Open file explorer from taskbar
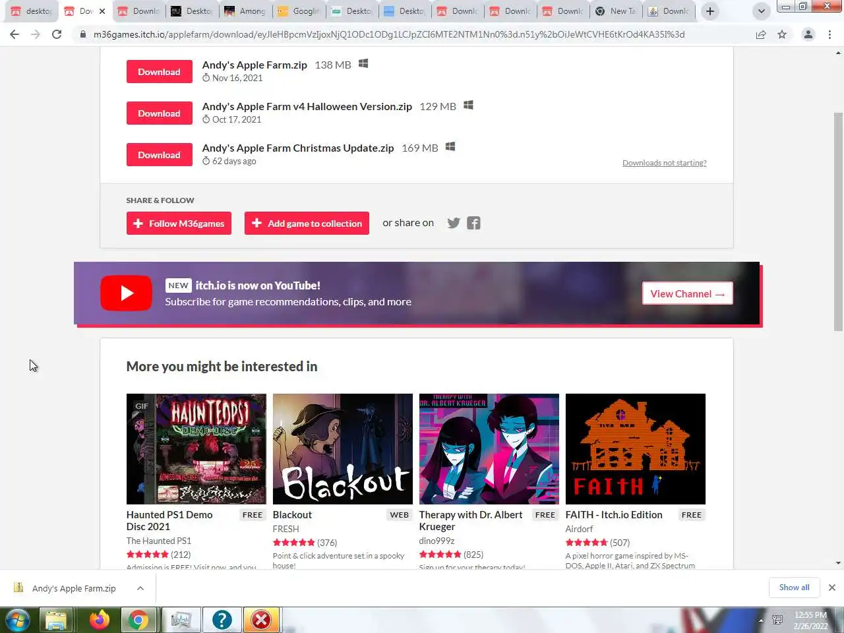This screenshot has width=844, height=633. point(56,620)
